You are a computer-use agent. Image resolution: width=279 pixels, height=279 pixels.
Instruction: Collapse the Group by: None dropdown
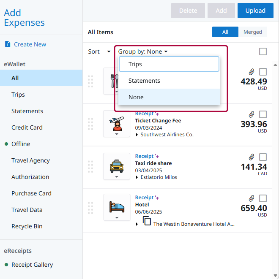coord(143,51)
